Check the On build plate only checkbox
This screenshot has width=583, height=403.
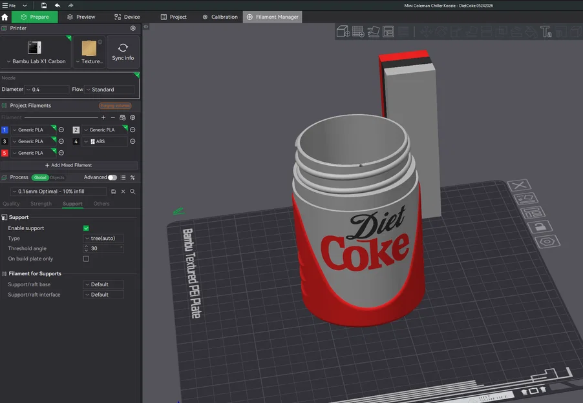pyautogui.click(x=86, y=259)
